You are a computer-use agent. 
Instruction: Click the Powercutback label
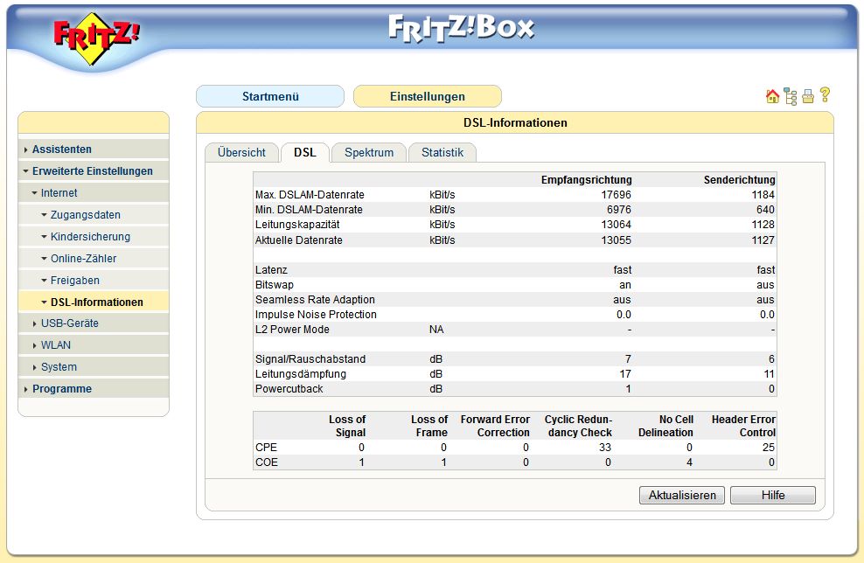pyautogui.click(x=289, y=389)
